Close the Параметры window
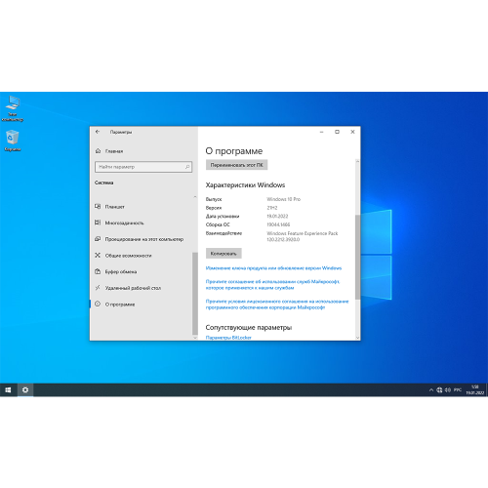Screen dimensions: 488x488 pos(352,132)
